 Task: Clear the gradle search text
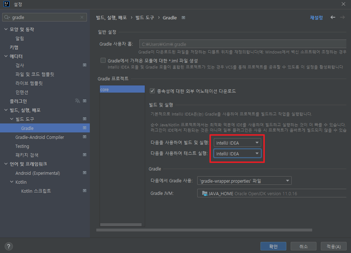82,17
